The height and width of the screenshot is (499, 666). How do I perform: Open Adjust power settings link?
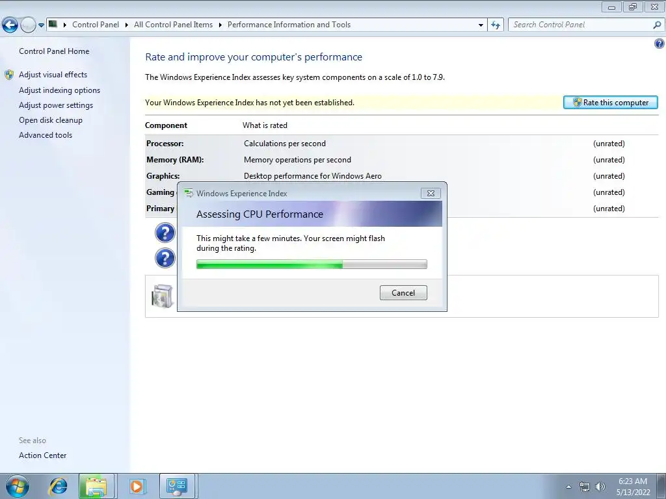click(56, 105)
